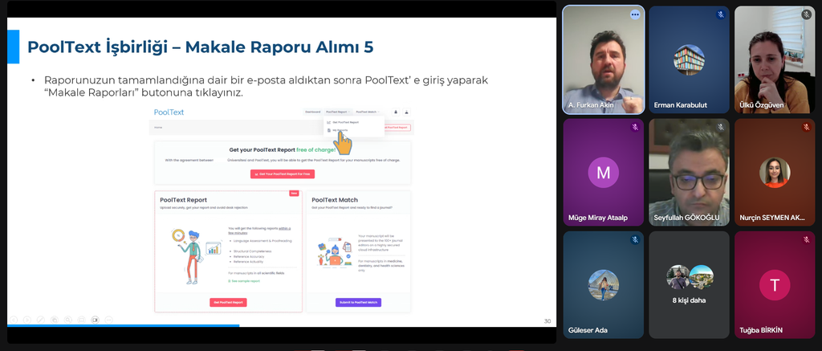Open the 8 kişi daha participants tile
This screenshot has height=351, width=822.
coord(690,284)
